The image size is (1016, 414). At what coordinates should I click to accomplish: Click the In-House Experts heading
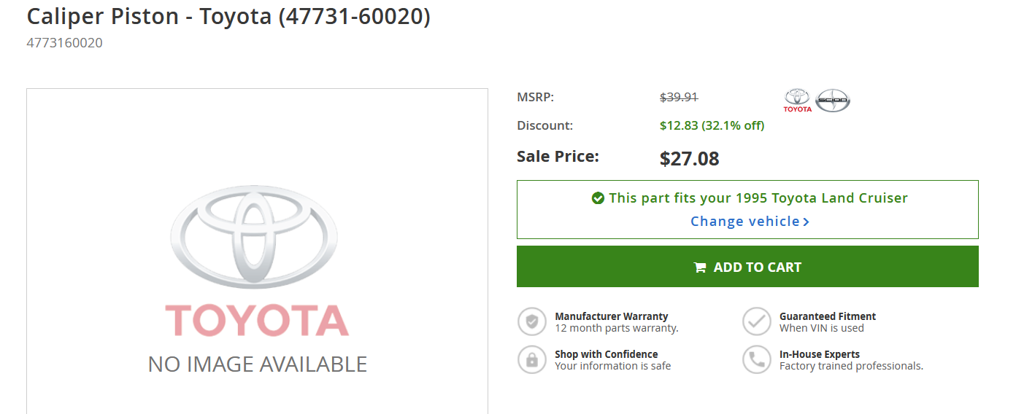(820, 354)
